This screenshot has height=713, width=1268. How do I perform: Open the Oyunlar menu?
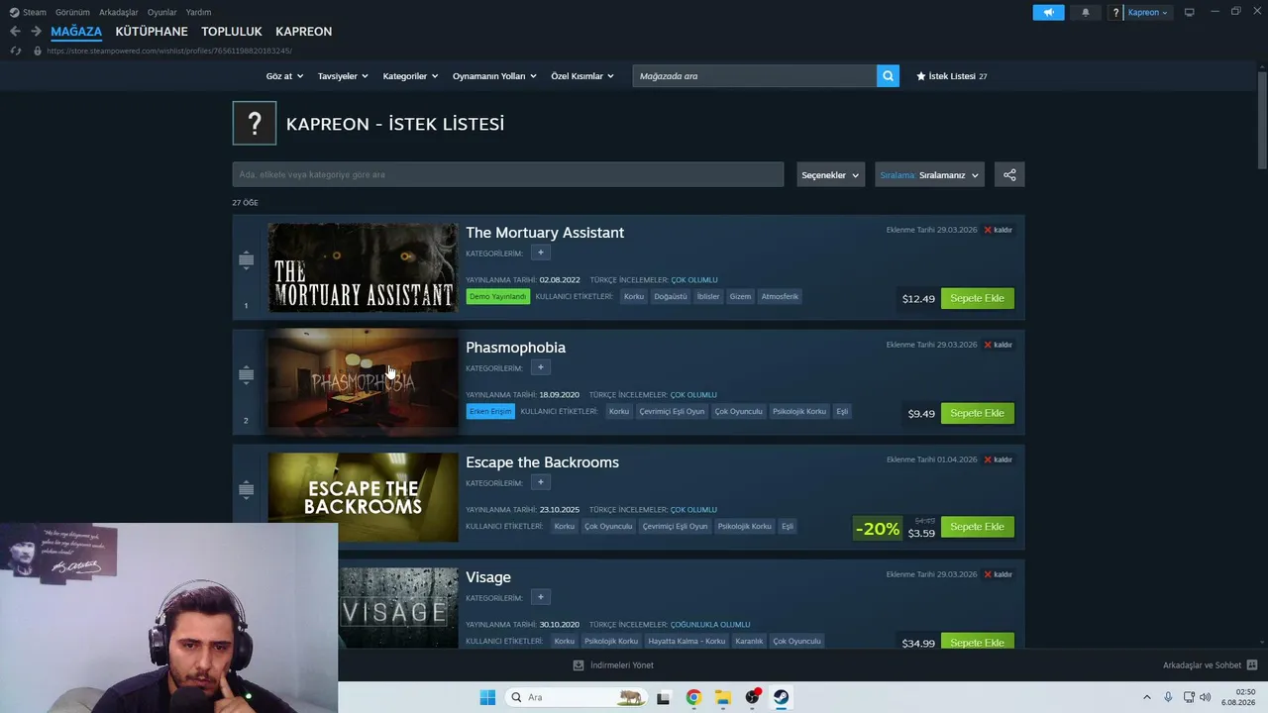[162, 12]
